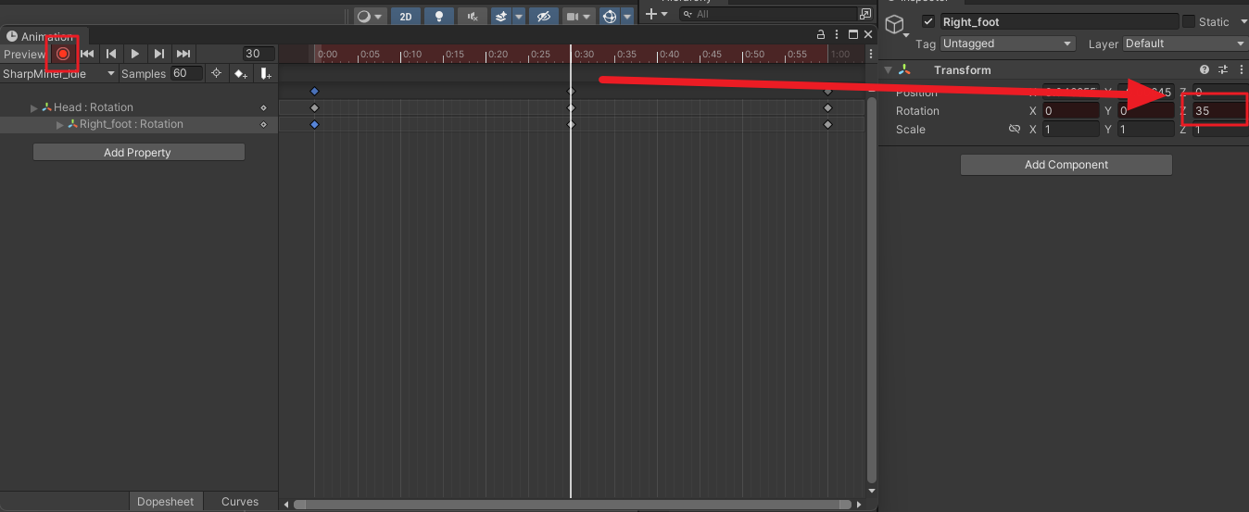Click the Hierarchy create plus button
The width and height of the screenshot is (1249, 512).
click(x=656, y=14)
